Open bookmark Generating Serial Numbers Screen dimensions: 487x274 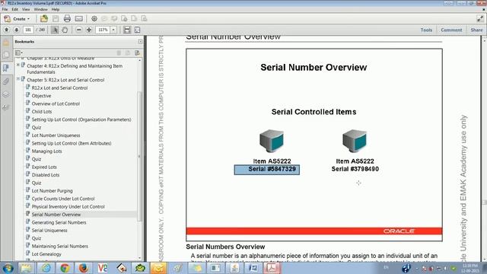point(59,222)
